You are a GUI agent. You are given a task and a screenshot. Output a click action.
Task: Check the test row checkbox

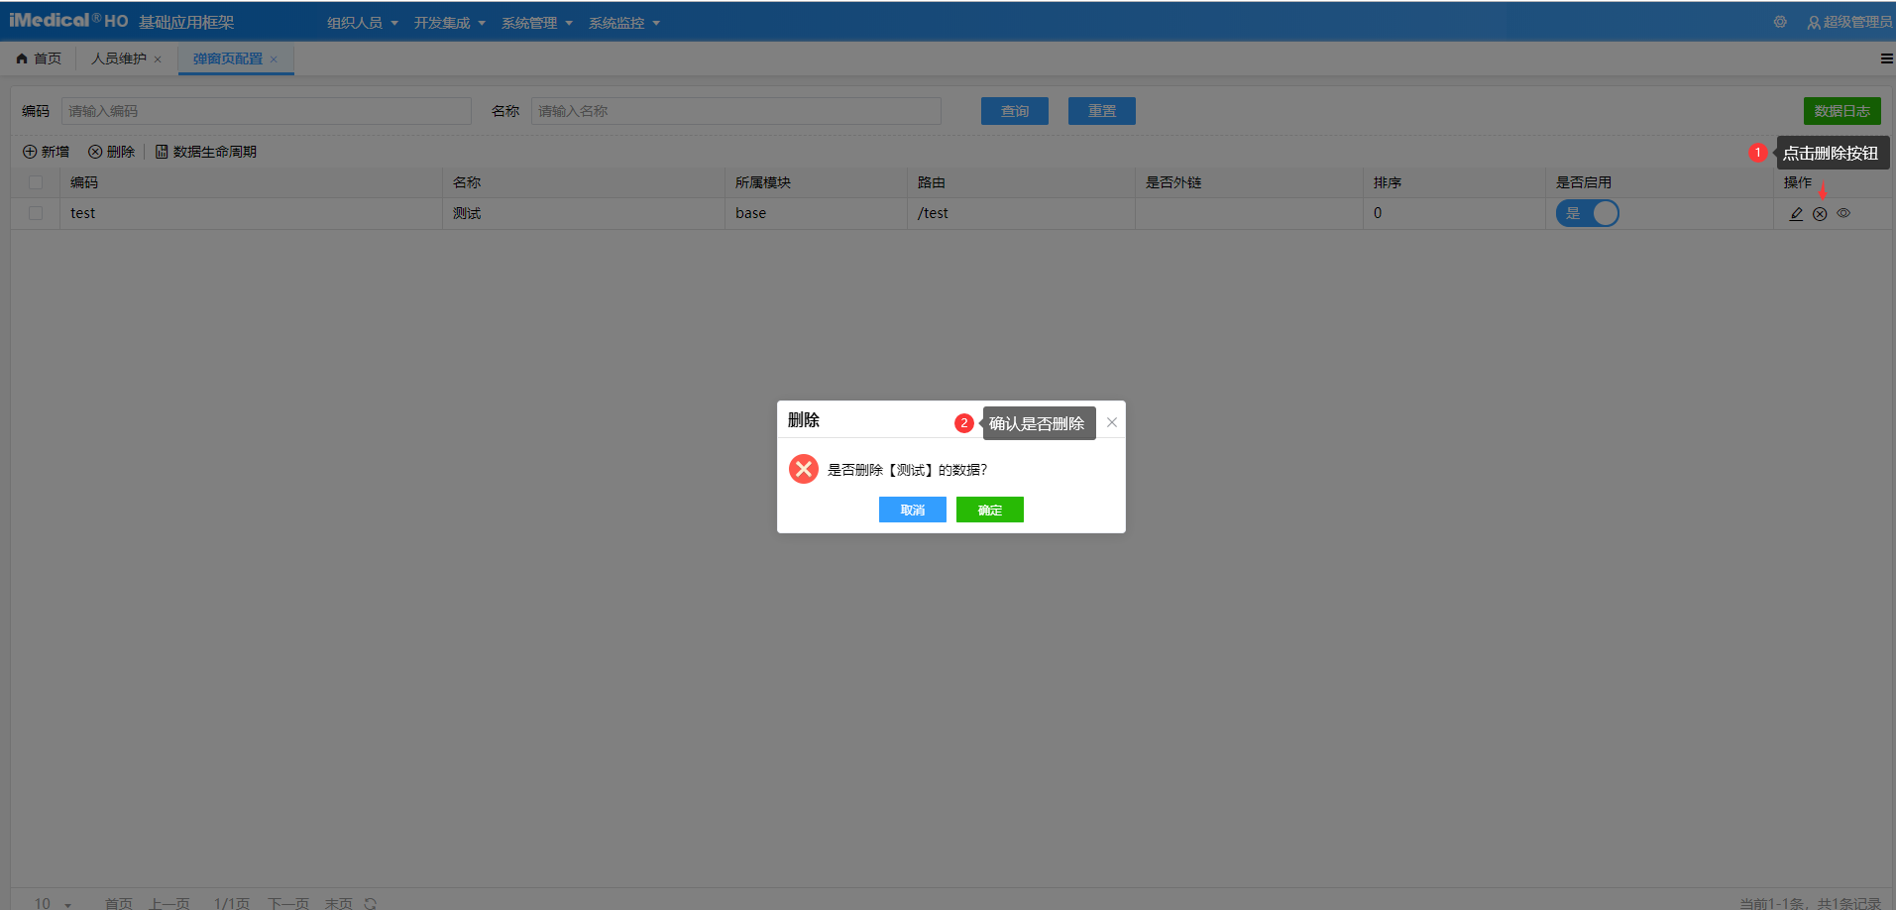pyautogui.click(x=36, y=213)
